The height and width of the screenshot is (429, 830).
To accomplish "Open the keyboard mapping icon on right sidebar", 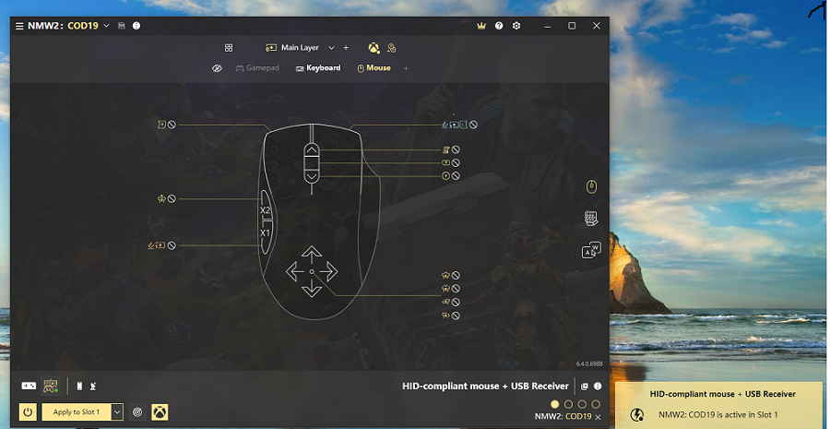I will pos(592,219).
